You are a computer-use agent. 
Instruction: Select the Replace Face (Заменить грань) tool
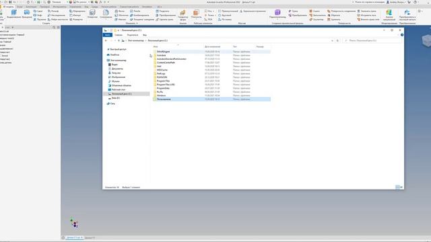pyautogui.click(x=366, y=11)
